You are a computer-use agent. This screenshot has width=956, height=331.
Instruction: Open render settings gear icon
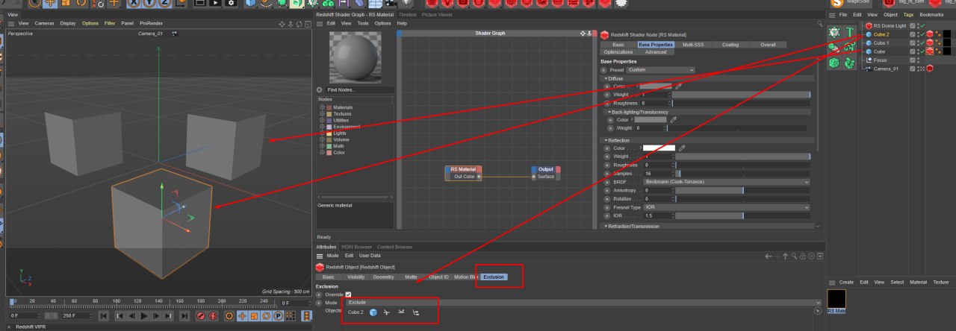[232, 3]
